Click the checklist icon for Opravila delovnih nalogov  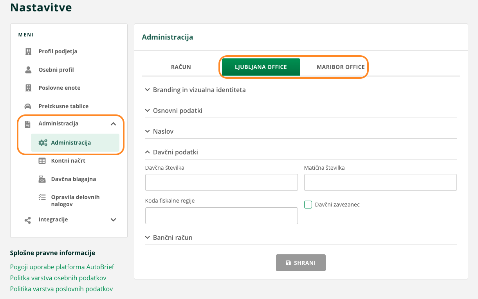pyautogui.click(x=42, y=198)
